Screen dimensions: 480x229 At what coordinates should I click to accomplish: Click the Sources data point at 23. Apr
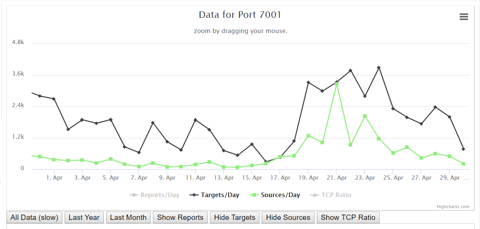365,116
